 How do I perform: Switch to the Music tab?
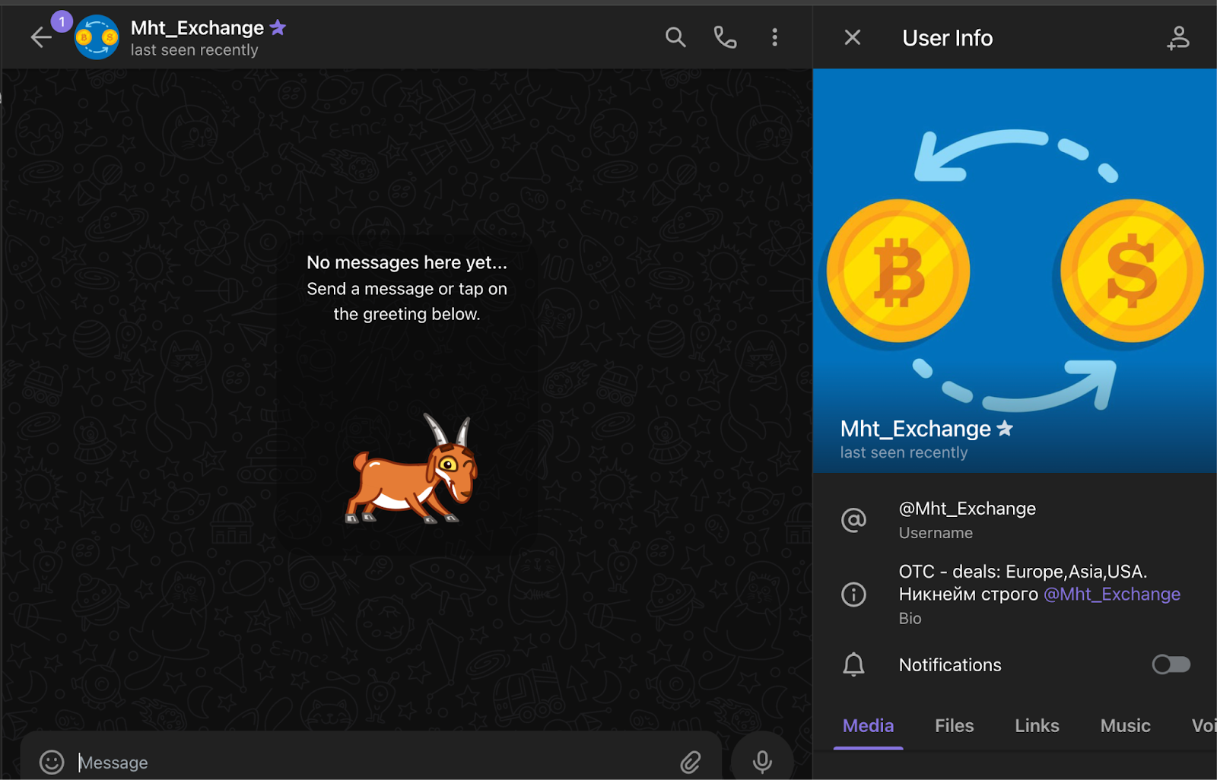click(x=1125, y=726)
